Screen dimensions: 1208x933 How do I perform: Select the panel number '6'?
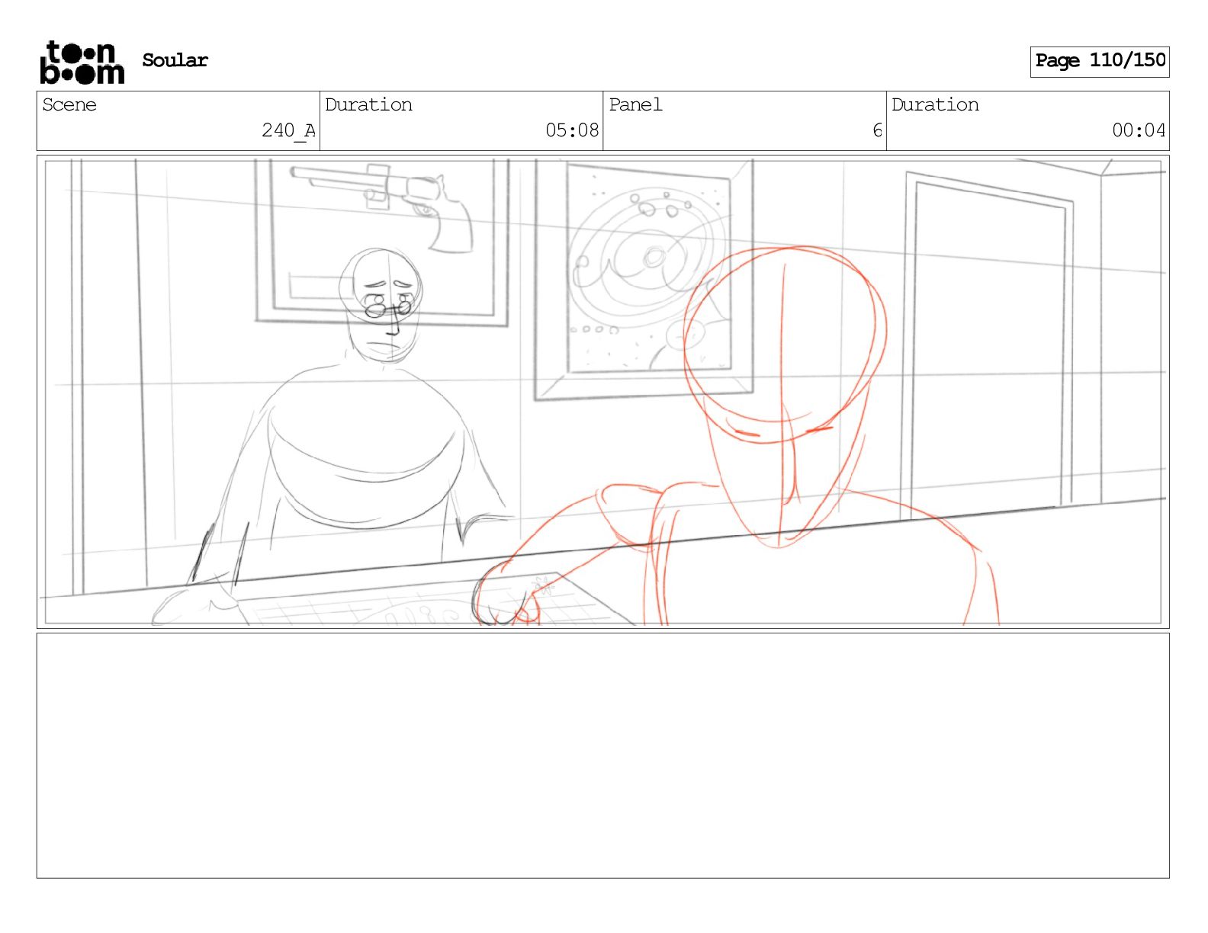point(877,130)
